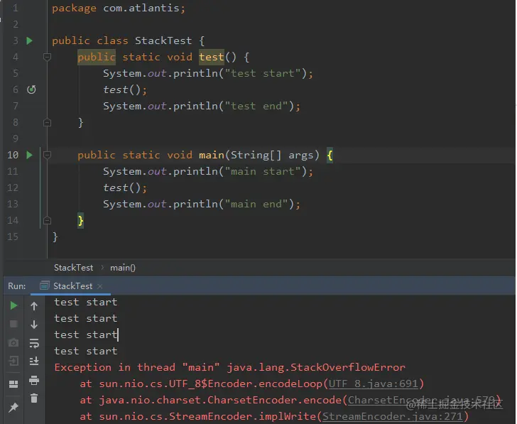Image resolution: width=517 pixels, height=424 pixels.
Task: Rerun StackTest with the green play button
Action: pos(13,305)
